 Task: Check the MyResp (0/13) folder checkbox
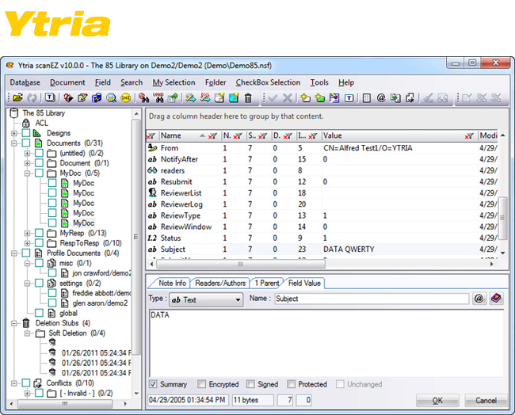tap(39, 233)
